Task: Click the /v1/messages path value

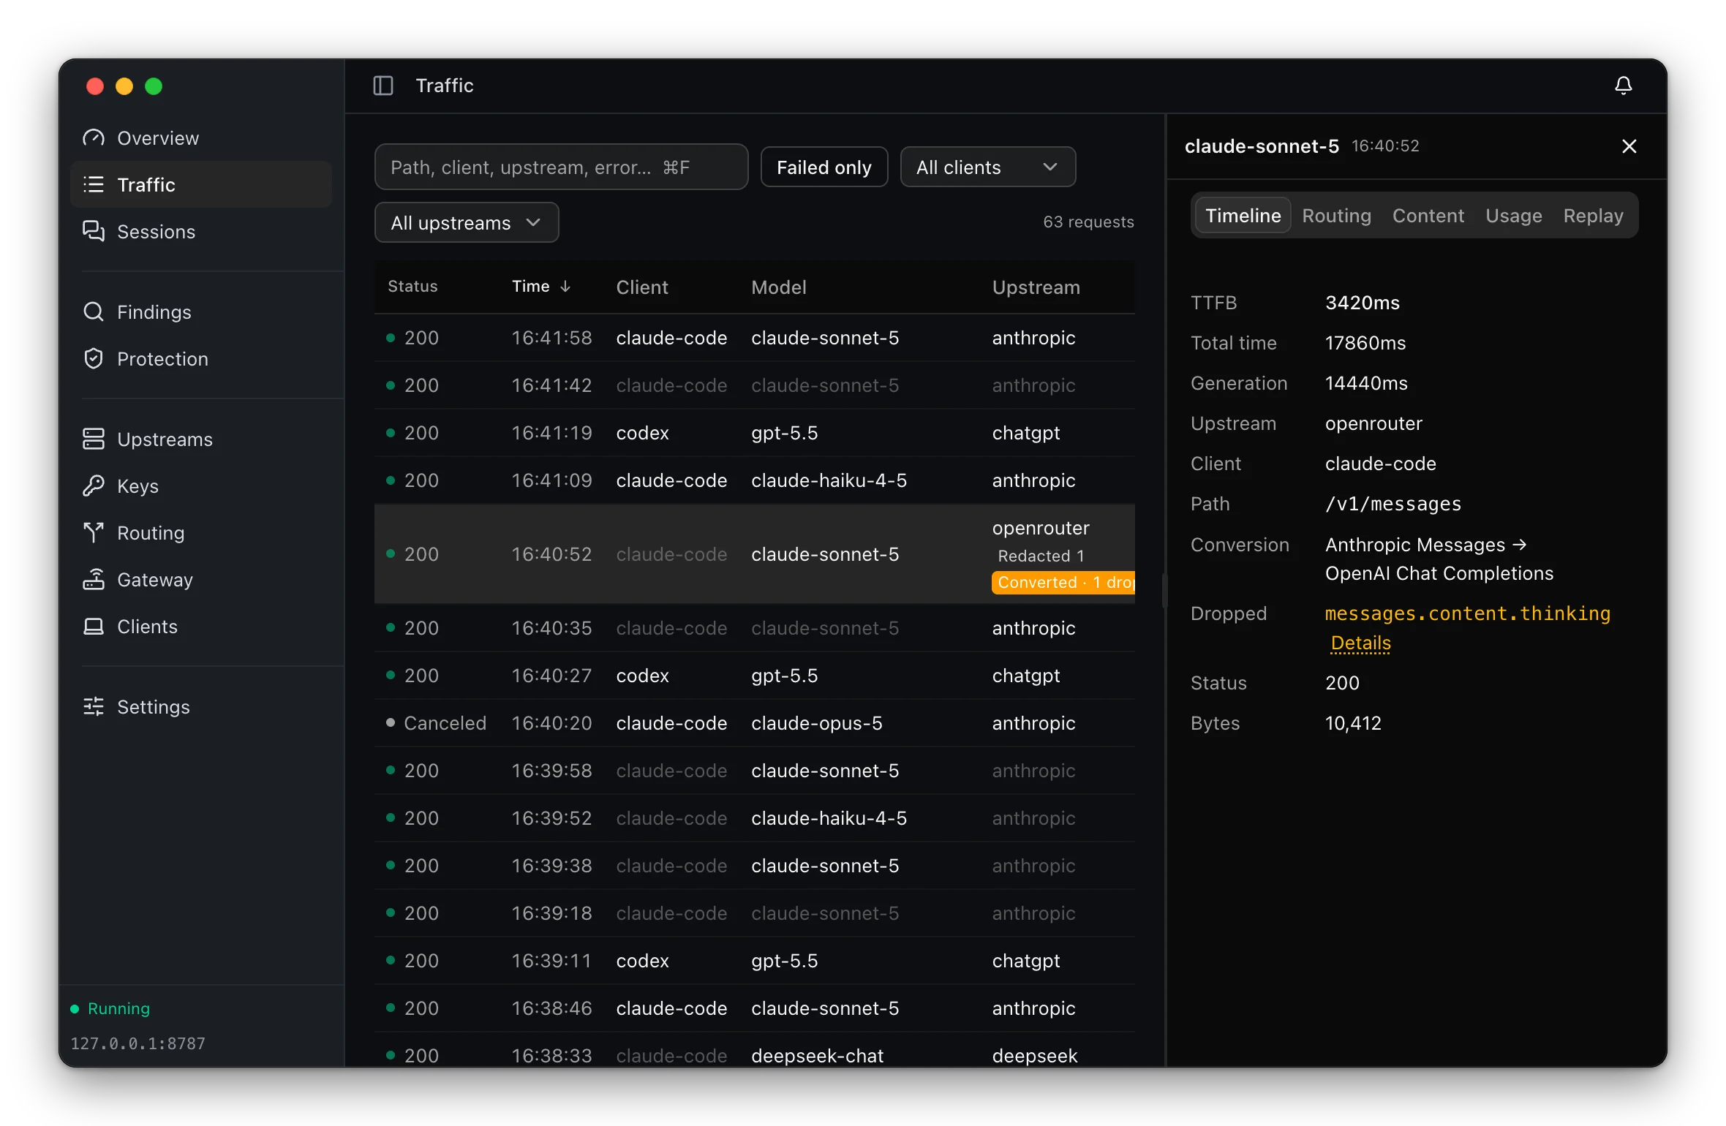Action: [1393, 504]
